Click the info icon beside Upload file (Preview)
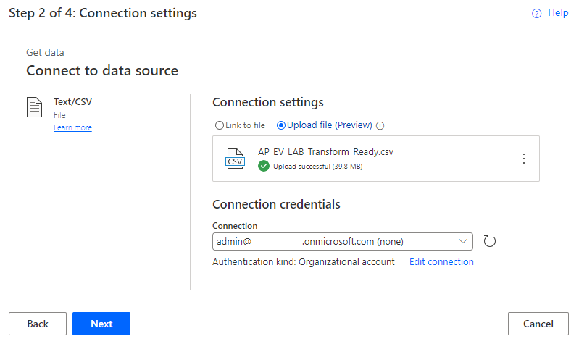This screenshot has width=579, height=349. click(x=380, y=125)
